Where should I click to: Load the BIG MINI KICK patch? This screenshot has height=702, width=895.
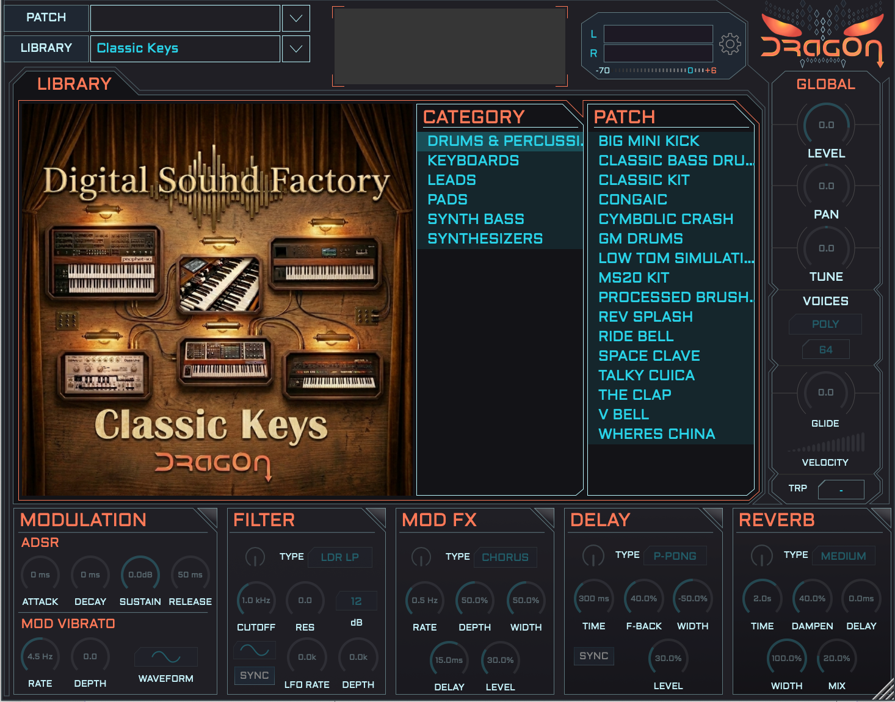coord(671,141)
